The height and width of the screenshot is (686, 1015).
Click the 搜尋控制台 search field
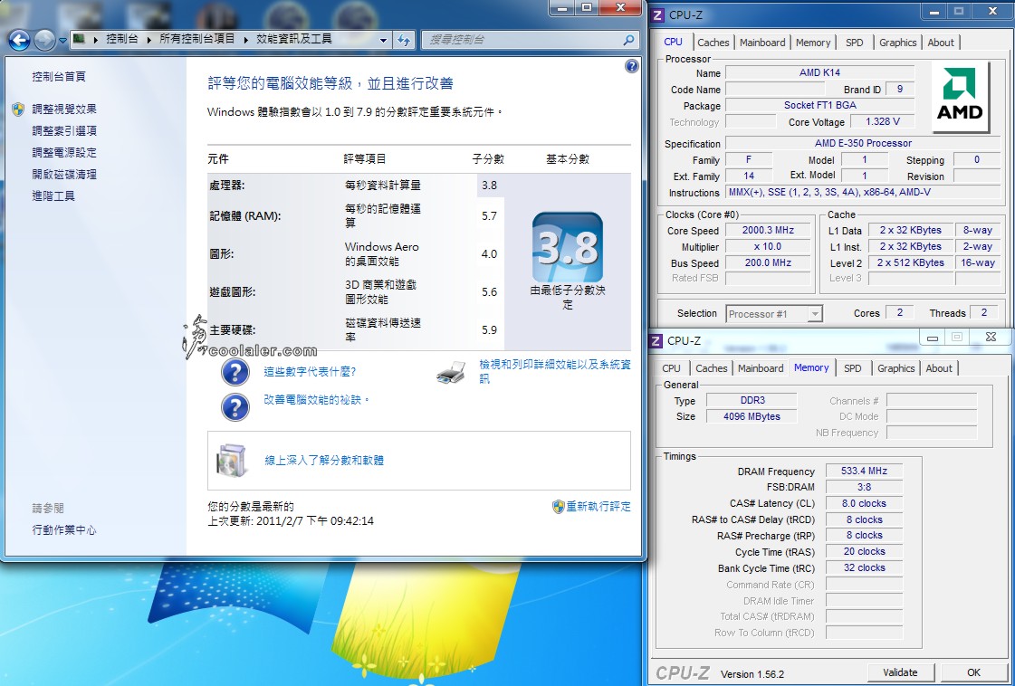coord(523,40)
